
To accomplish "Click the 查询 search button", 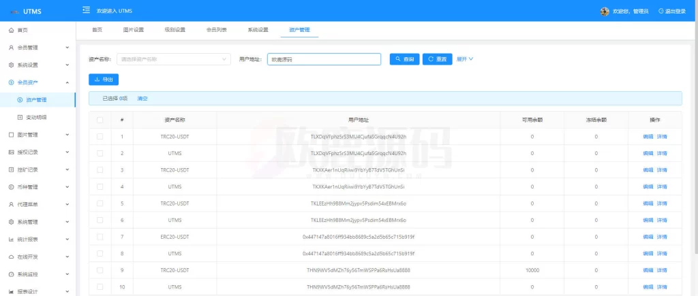I will (405, 59).
